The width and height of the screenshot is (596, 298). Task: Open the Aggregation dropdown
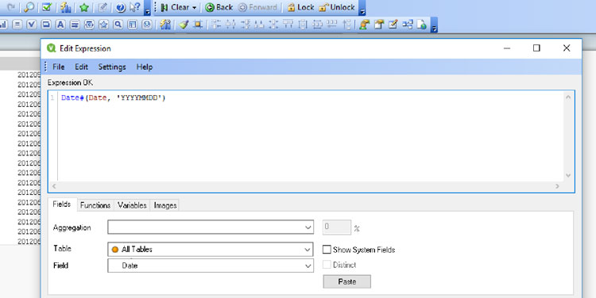[211, 227]
